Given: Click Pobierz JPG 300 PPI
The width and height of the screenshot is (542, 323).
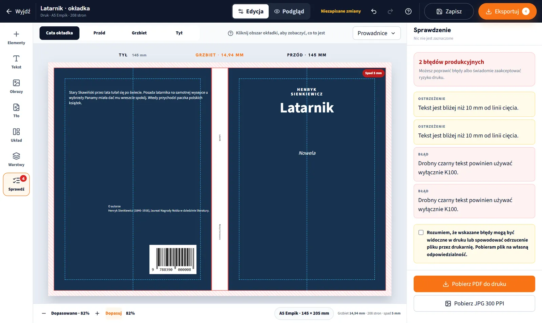Looking at the screenshot, I should pos(474,303).
